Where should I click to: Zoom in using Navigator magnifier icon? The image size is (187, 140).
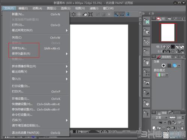(169, 47)
